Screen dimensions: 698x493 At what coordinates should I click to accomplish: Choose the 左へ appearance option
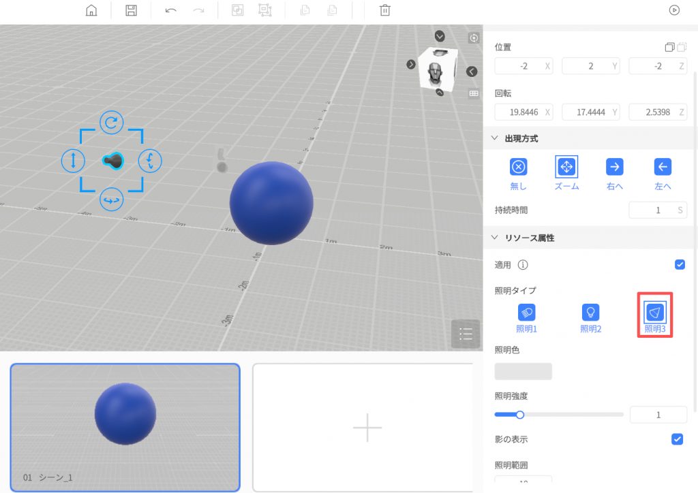(663, 168)
